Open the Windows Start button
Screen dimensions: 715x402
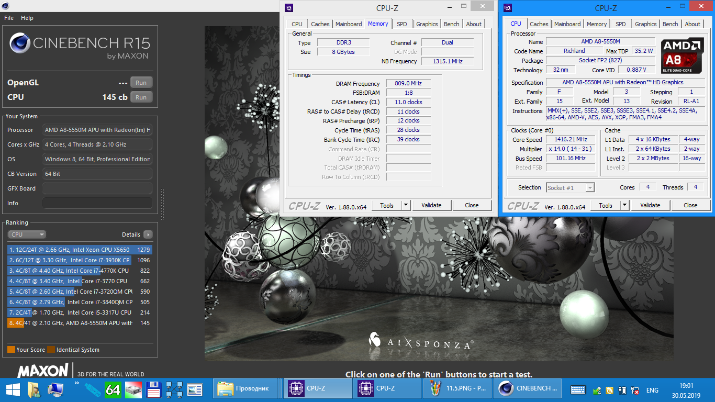pyautogui.click(x=13, y=389)
